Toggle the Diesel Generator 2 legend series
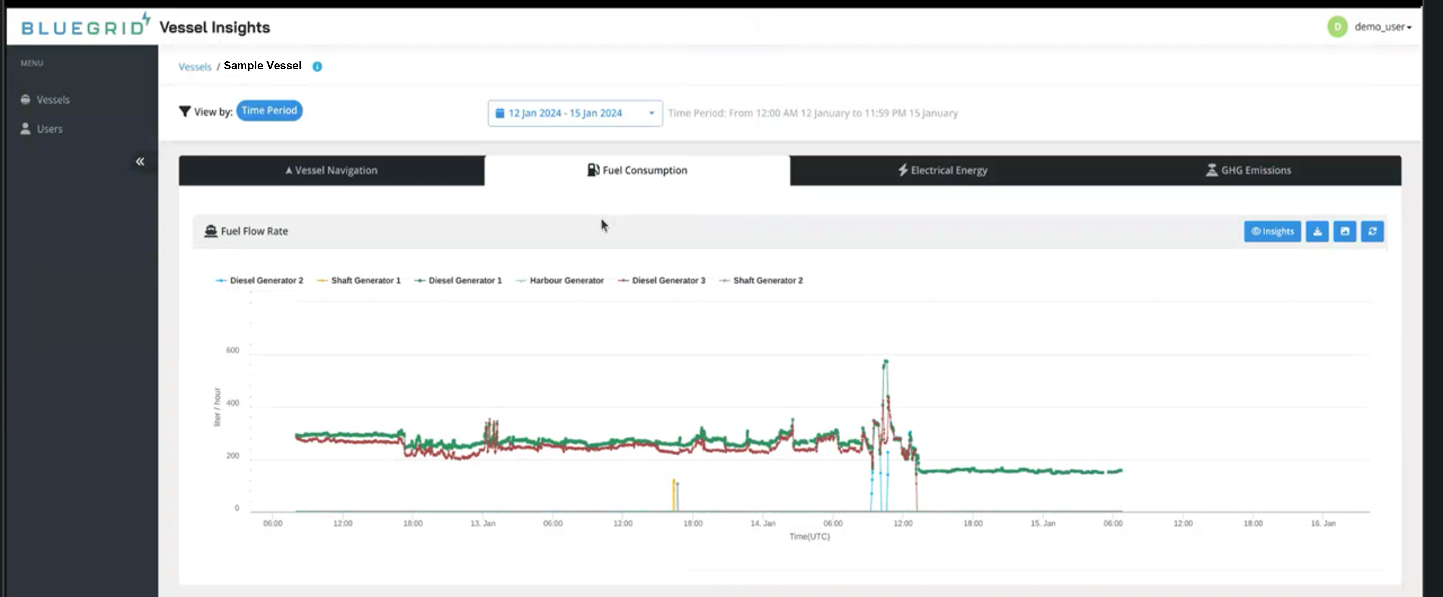This screenshot has height=597, width=1443. 260,280
